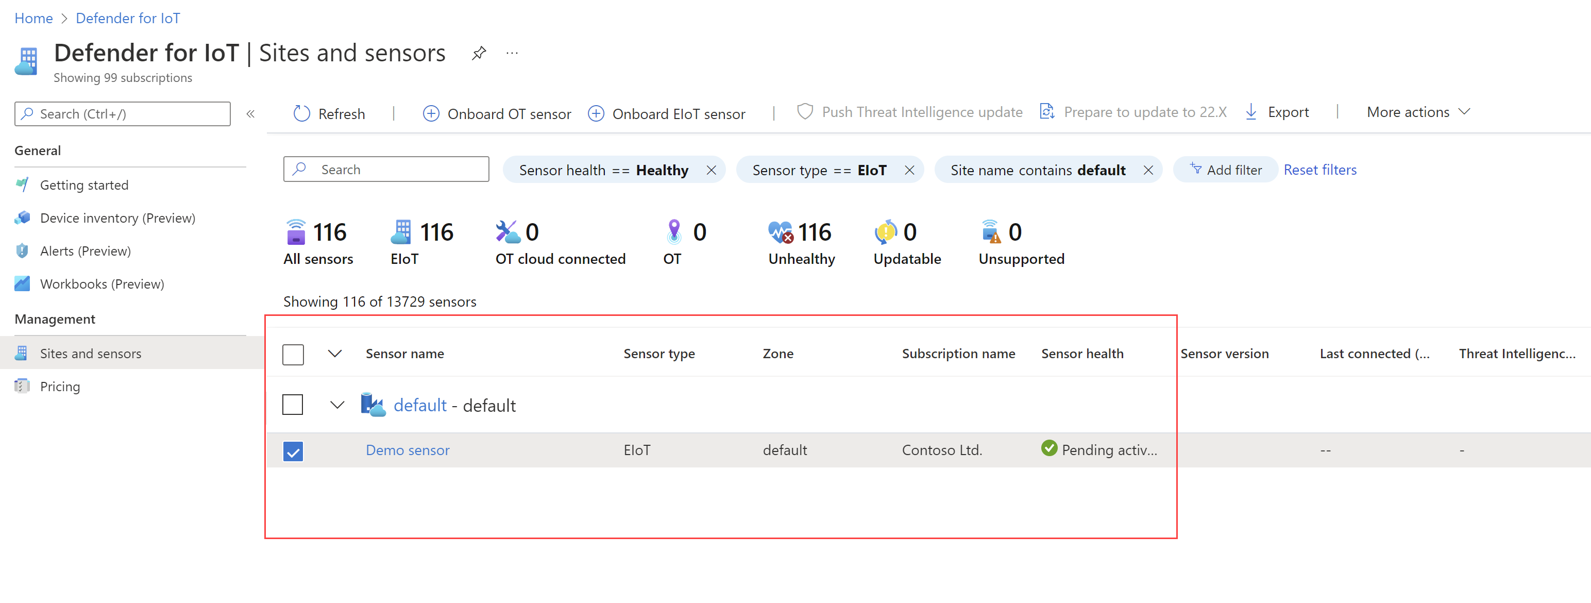Open the More actions dropdown
Viewport: 1591px width, 603px height.
pyautogui.click(x=1418, y=112)
